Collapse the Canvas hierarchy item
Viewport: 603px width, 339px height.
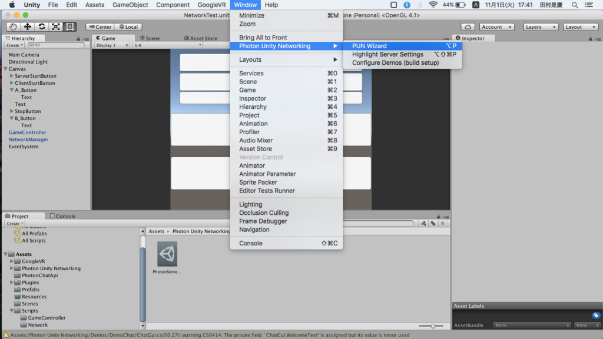(6, 69)
